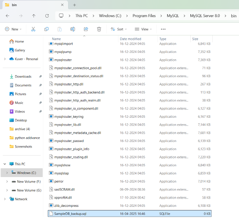
Task: Sort files by Date modified column
Action: 131,39
